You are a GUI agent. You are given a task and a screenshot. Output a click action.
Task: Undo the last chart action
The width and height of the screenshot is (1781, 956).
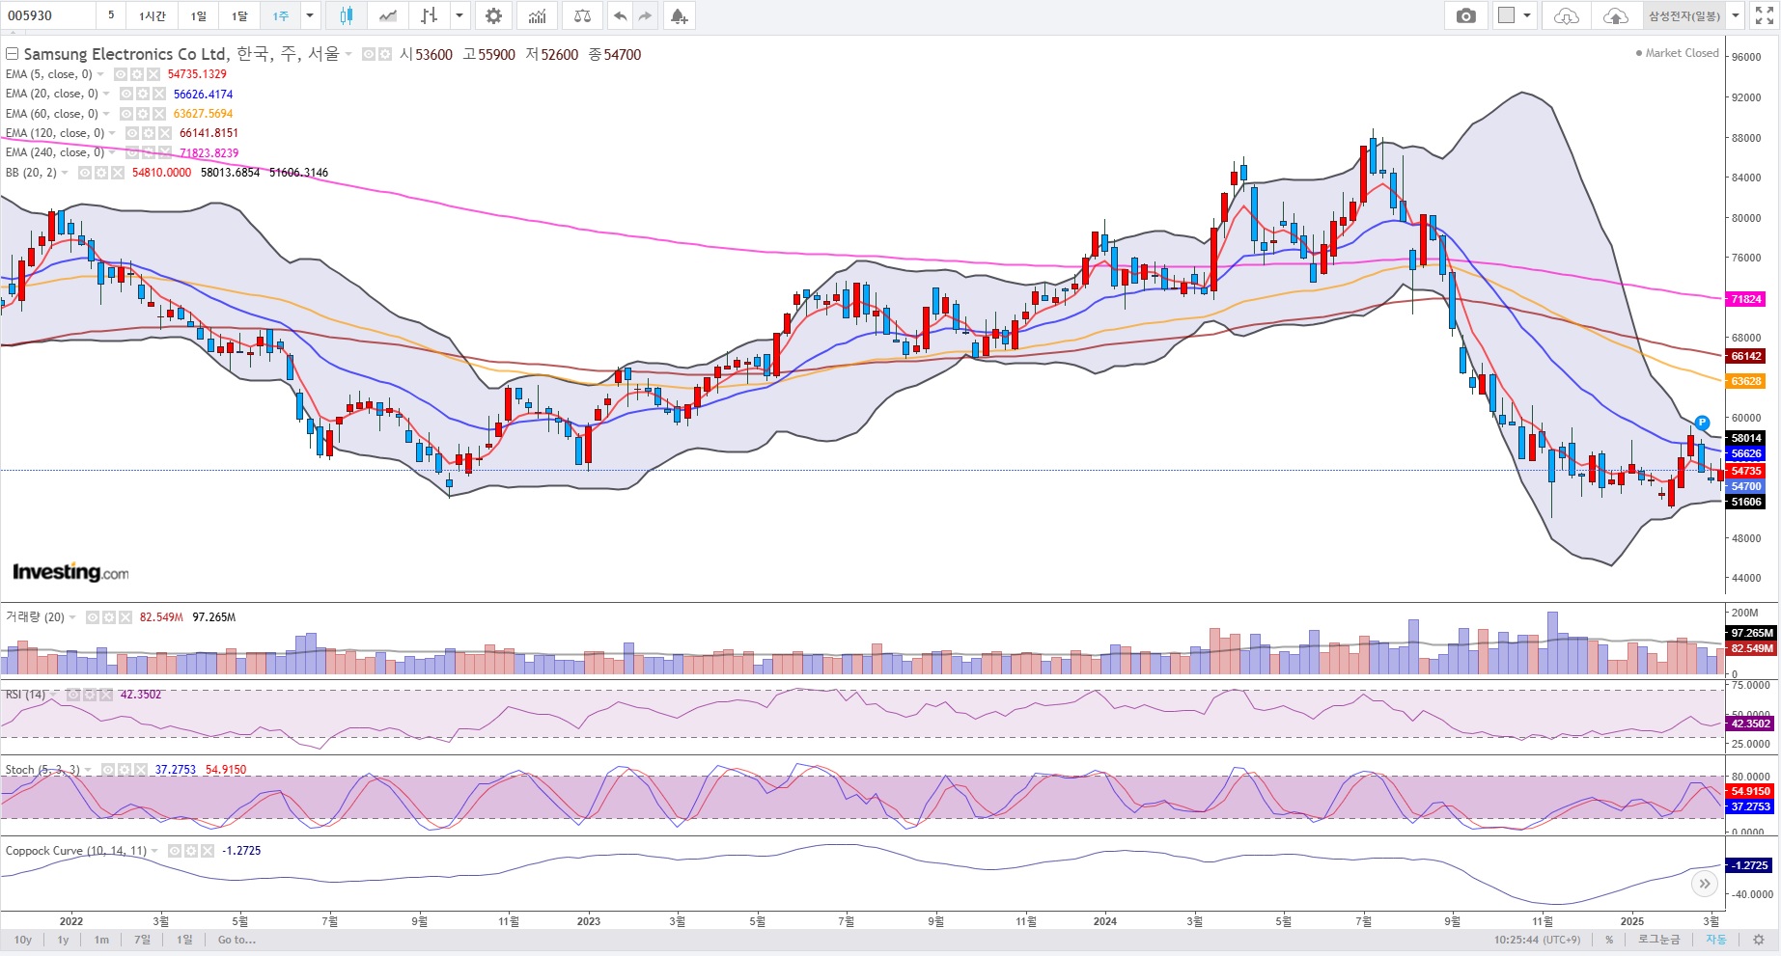(621, 15)
